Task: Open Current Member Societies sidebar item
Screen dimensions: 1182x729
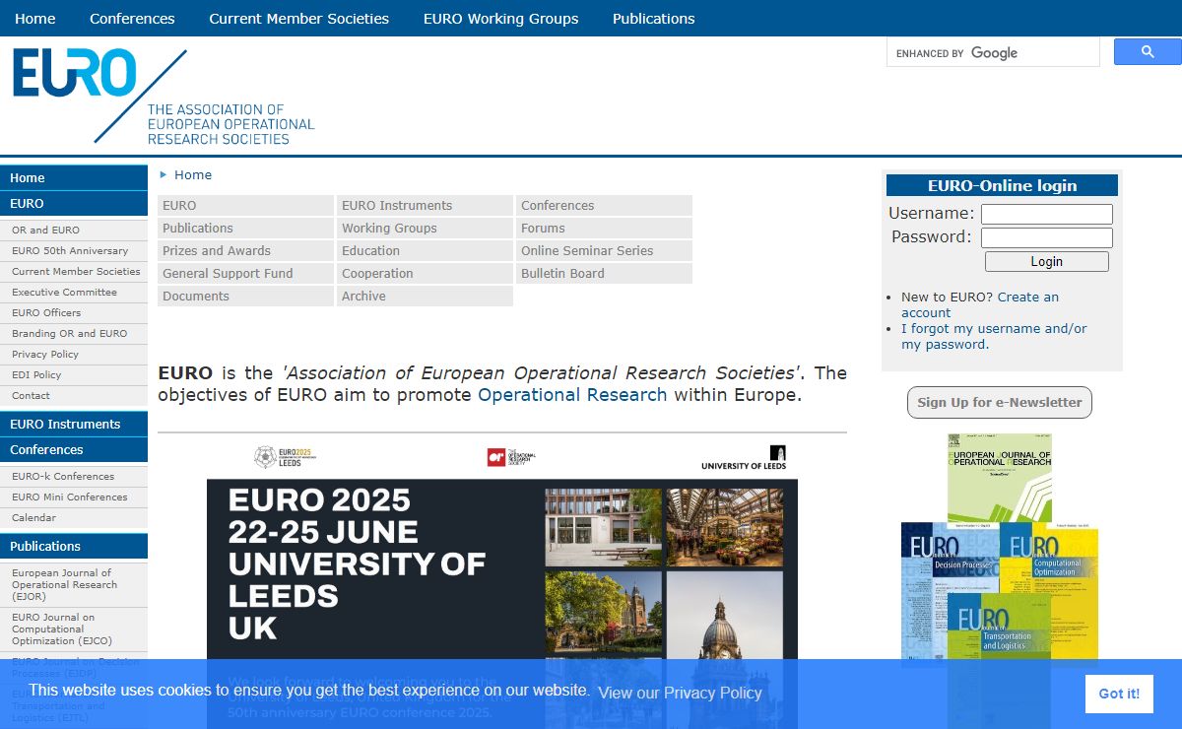Action: click(74, 271)
